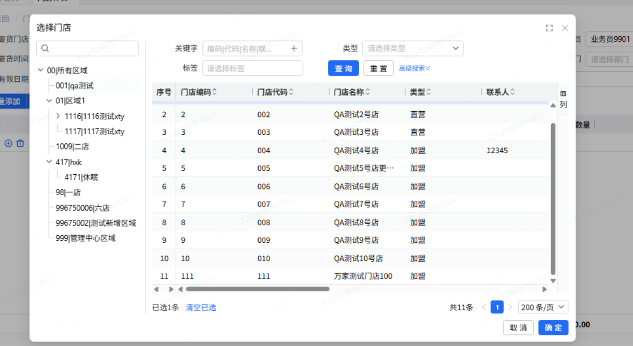Click the sort icon beside 联系人 header
This screenshot has width=633, height=346.
point(512,92)
